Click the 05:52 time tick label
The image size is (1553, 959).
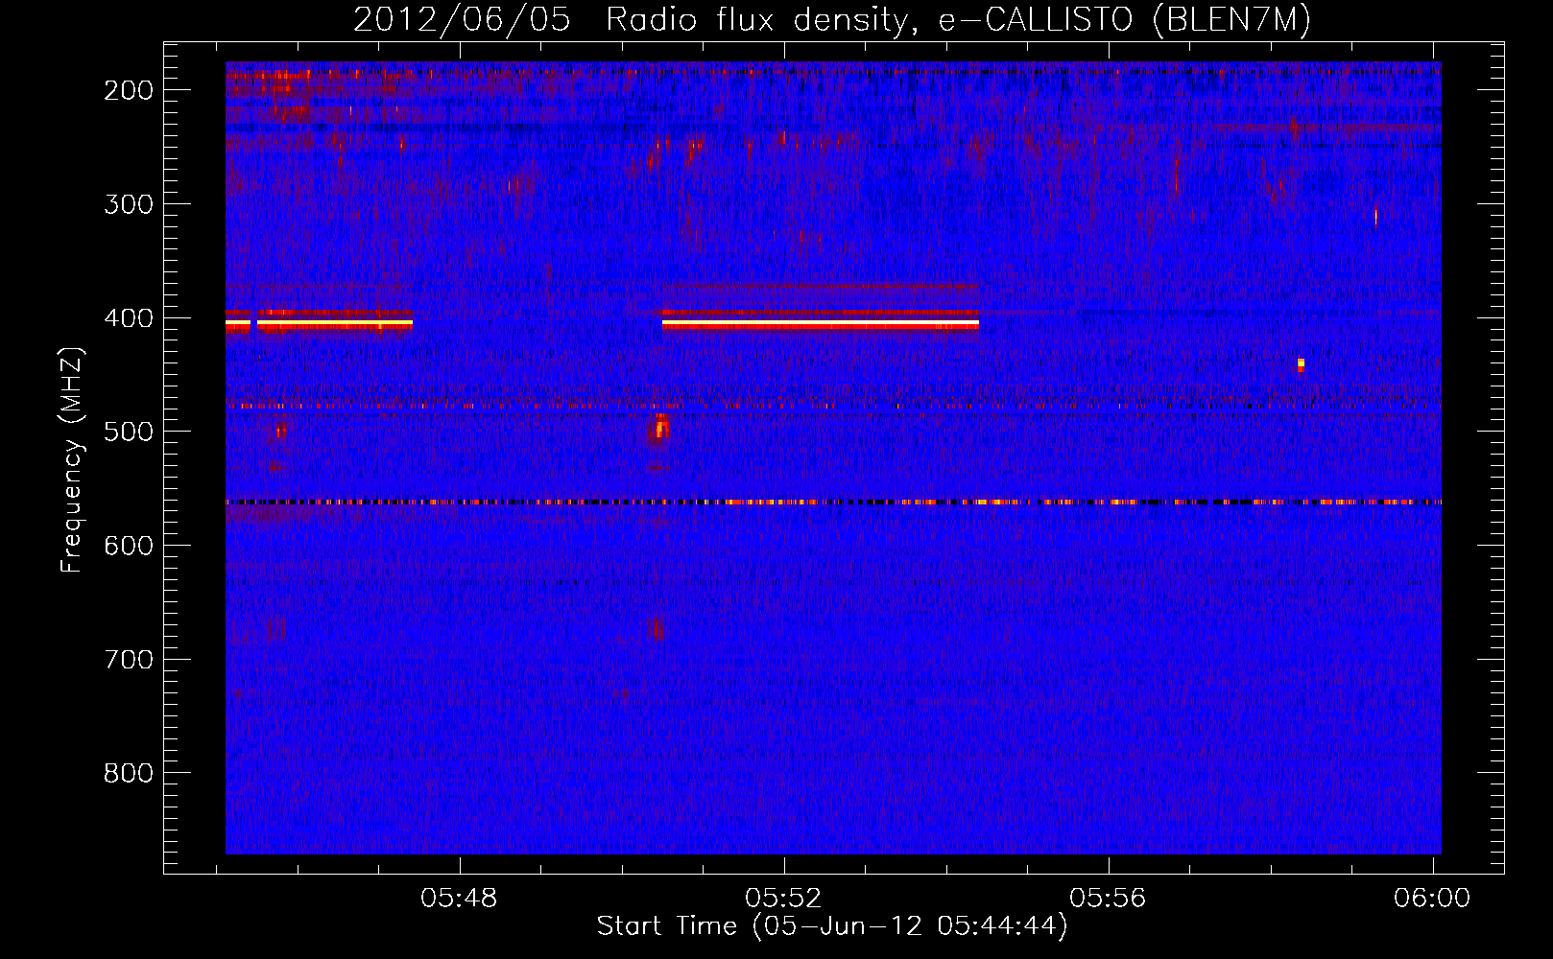click(784, 899)
